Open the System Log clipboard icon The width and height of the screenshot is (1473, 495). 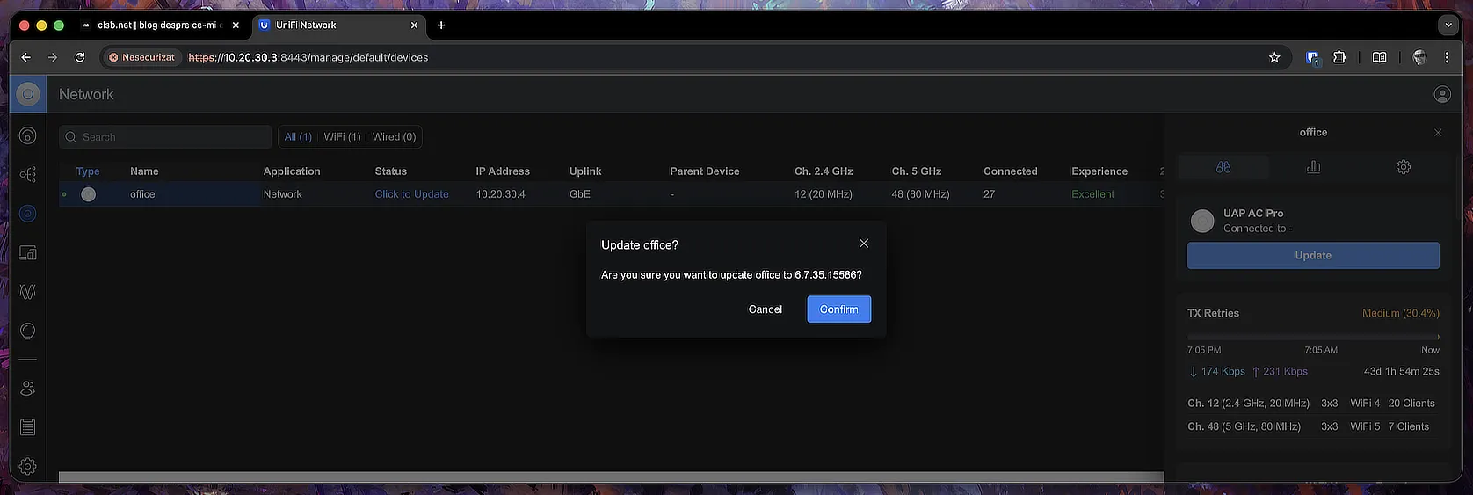(28, 427)
